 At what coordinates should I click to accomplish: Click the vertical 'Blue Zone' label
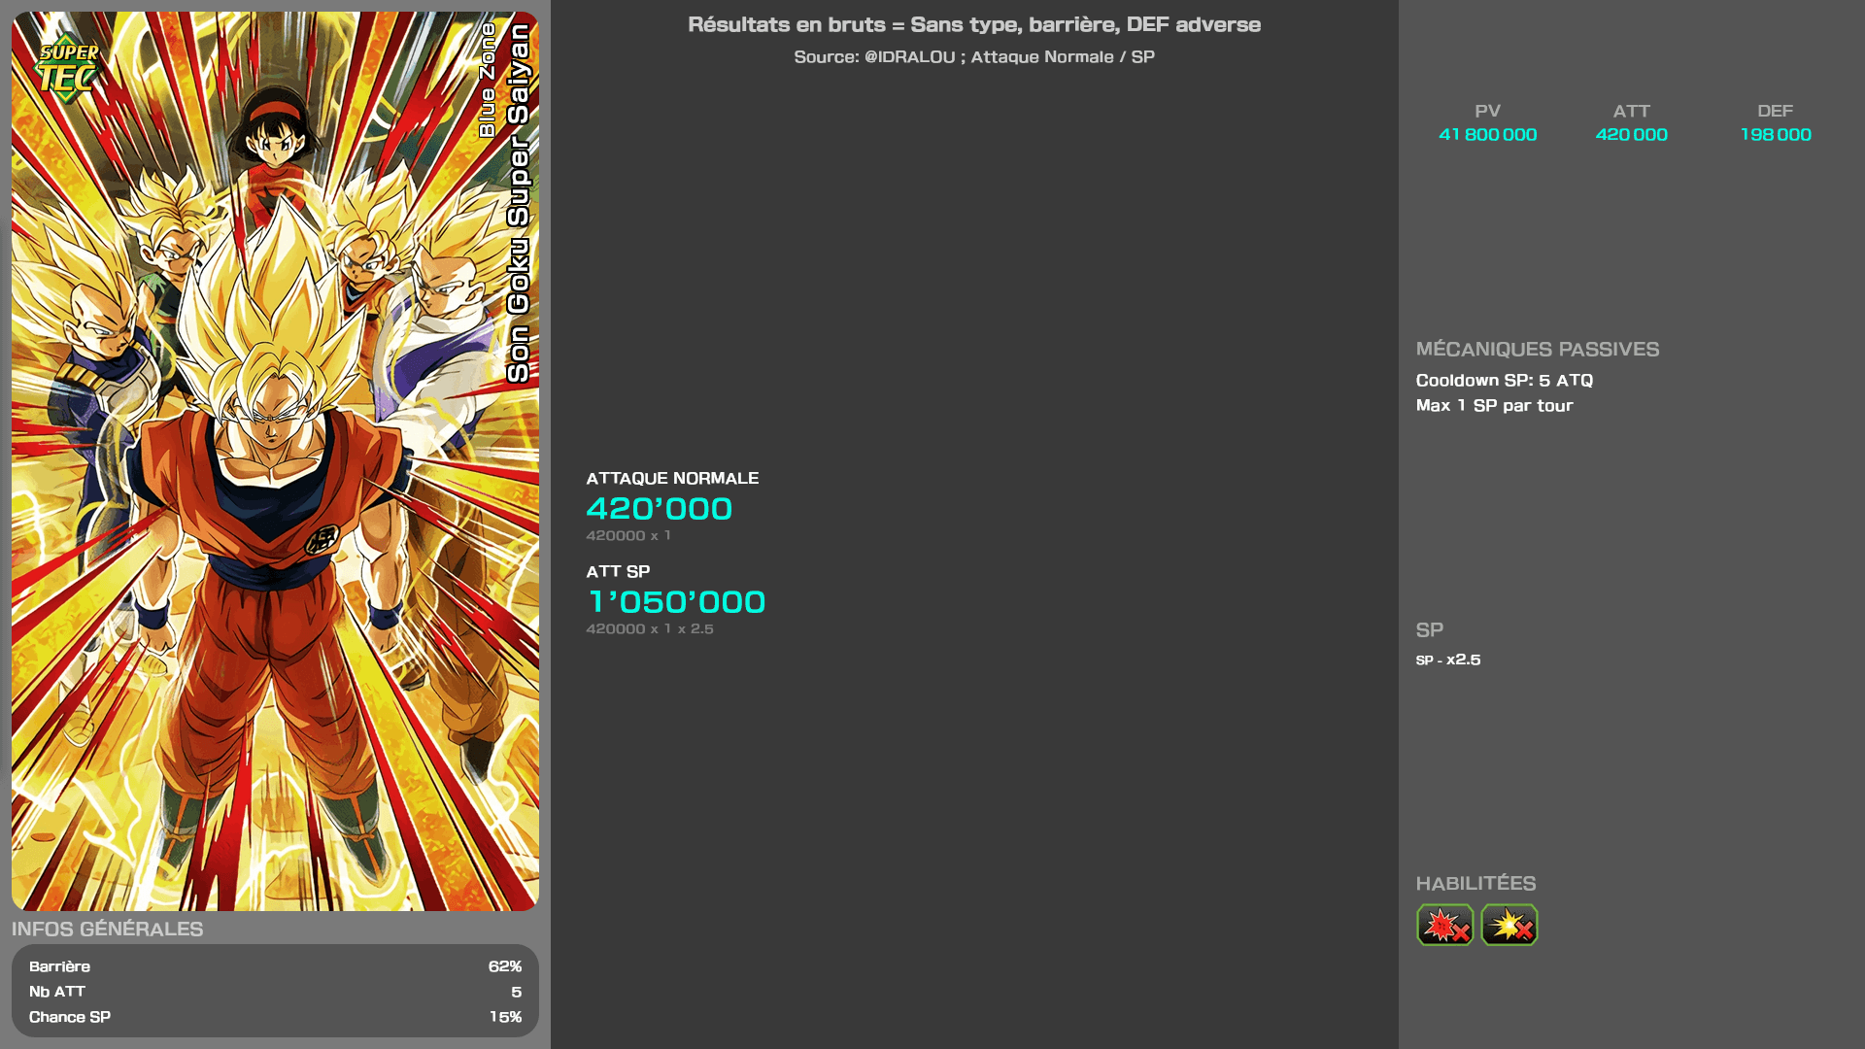click(x=488, y=80)
